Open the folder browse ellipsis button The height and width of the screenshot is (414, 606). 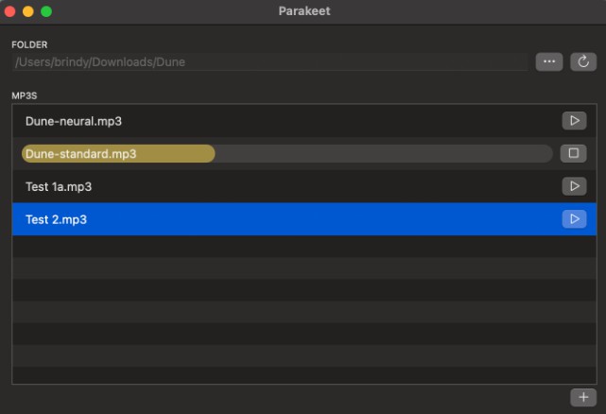(x=548, y=62)
